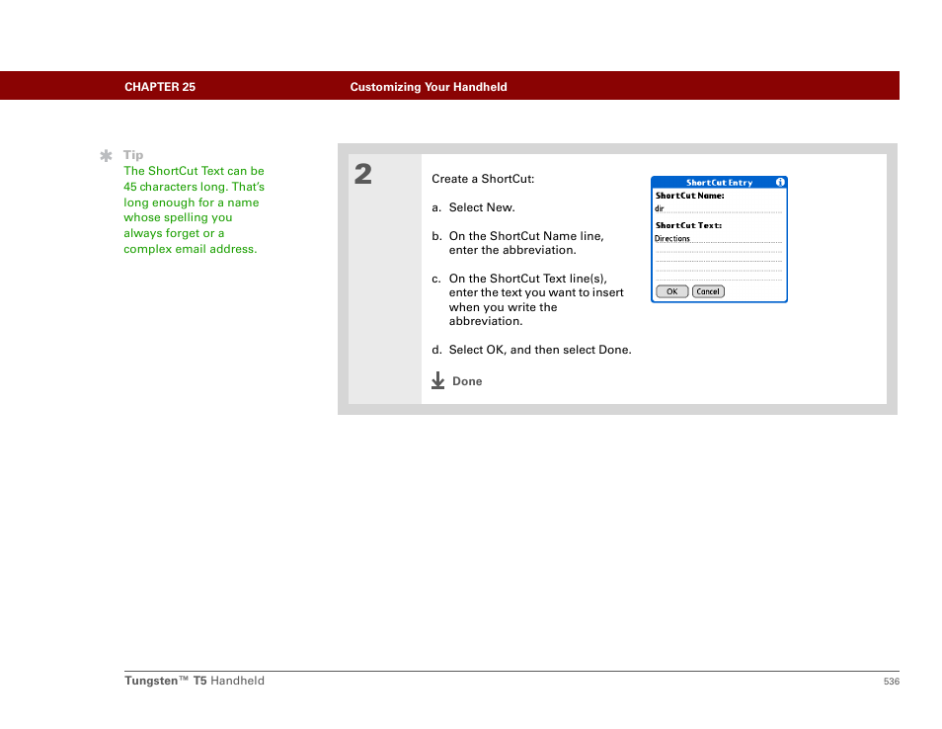Click the 'ShortCut Name:' label
The width and height of the screenshot is (942, 729).
pos(689,196)
